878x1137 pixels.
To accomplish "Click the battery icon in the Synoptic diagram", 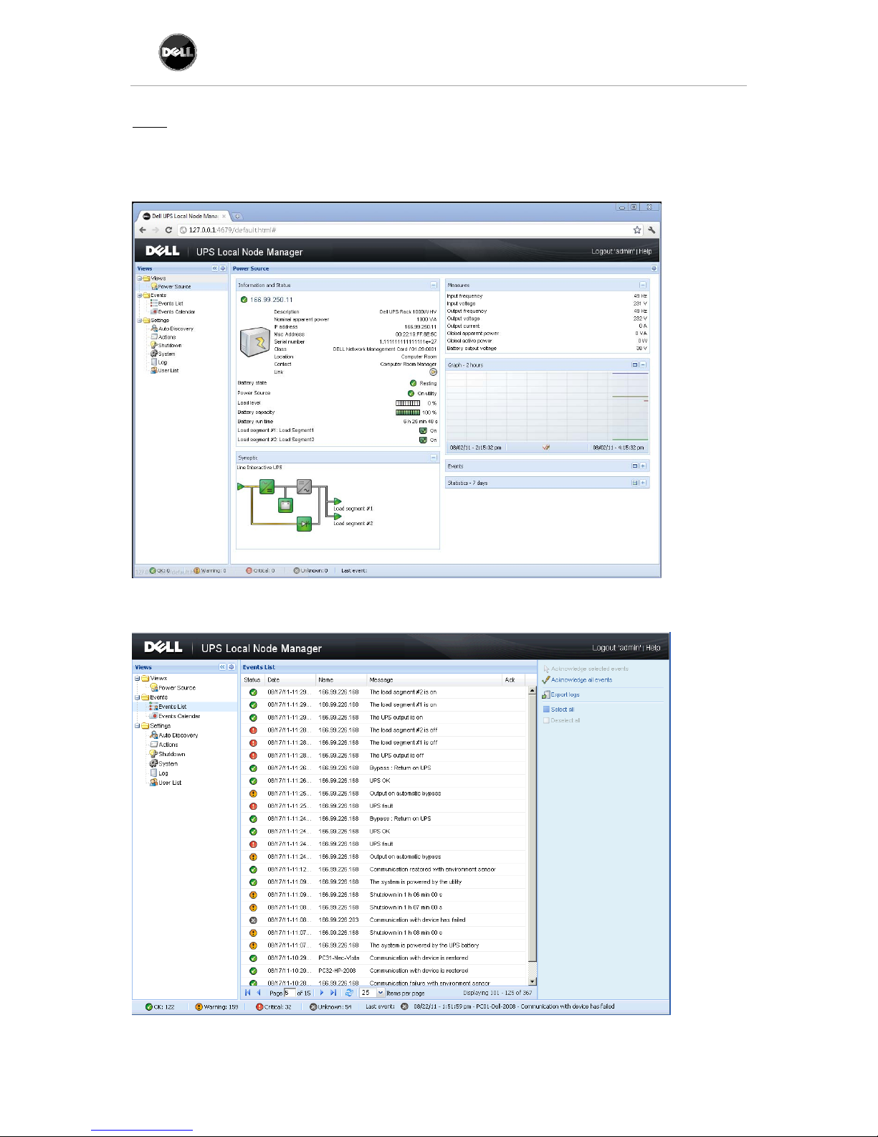I will [x=285, y=506].
